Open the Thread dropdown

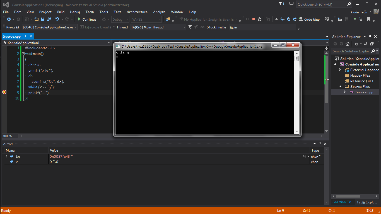(184, 27)
